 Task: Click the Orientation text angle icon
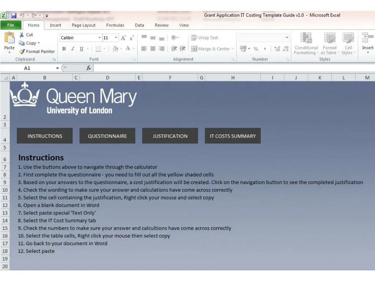point(174,38)
